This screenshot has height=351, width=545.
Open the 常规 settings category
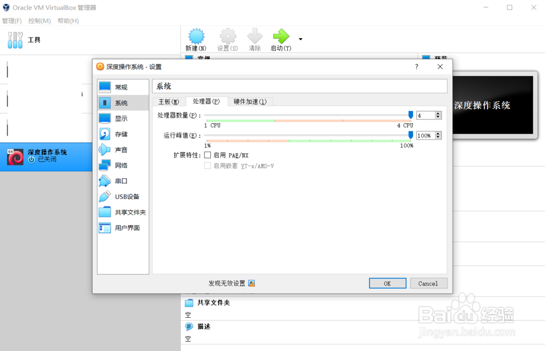click(123, 87)
